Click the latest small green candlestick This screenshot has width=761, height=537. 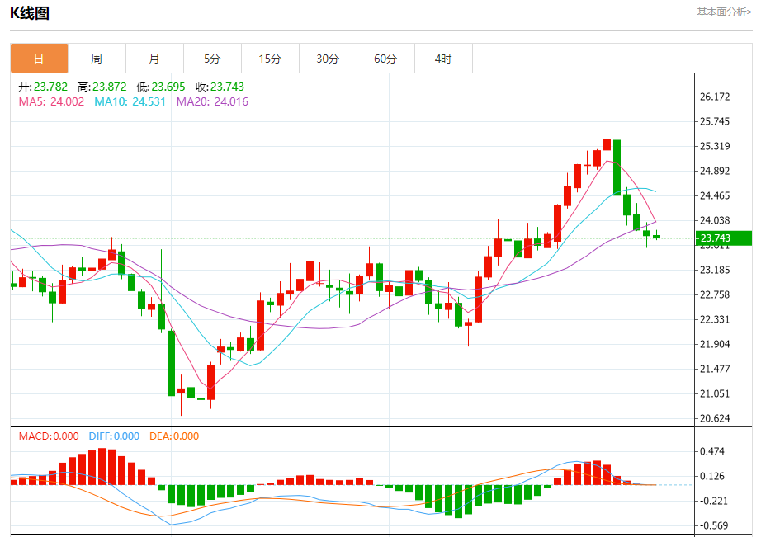coord(657,236)
